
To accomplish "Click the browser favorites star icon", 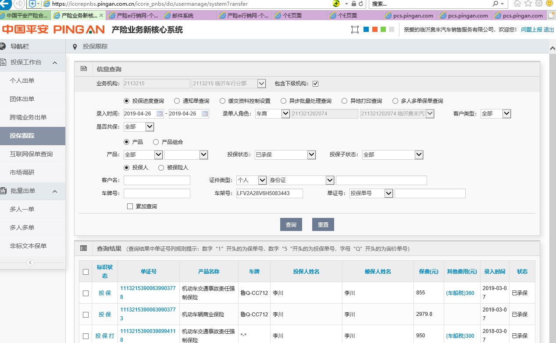I will coord(528,3).
